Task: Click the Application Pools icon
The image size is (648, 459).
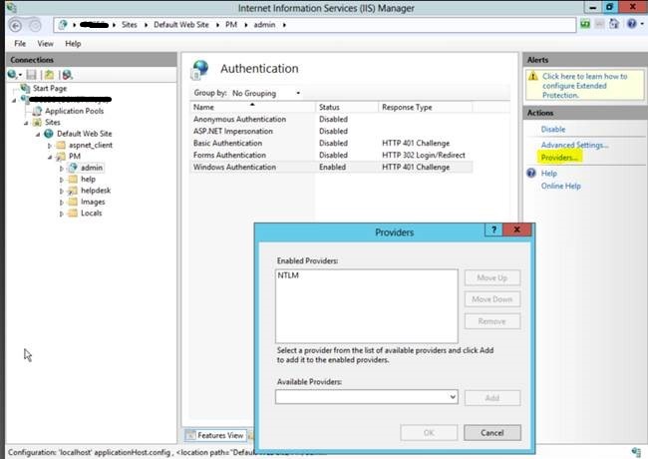Action: tap(37, 111)
